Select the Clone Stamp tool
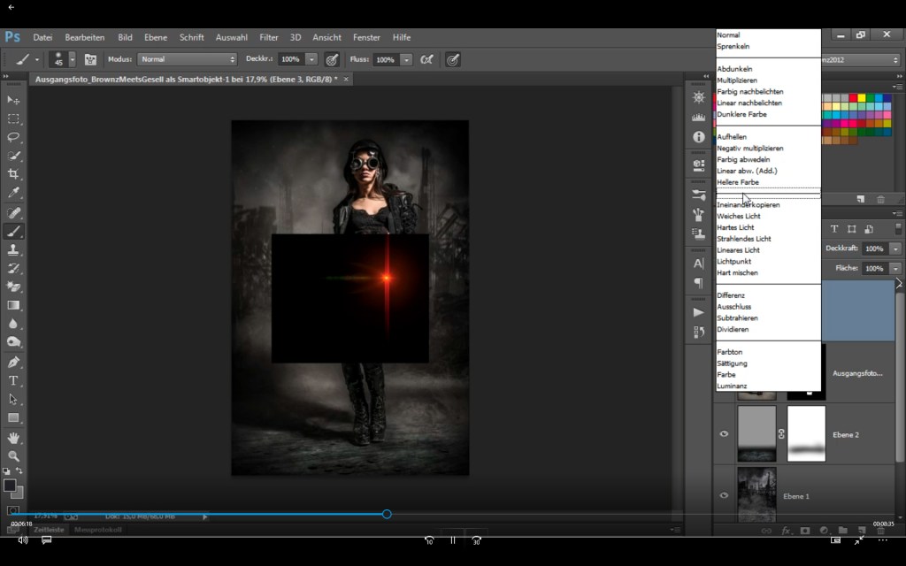 click(x=14, y=249)
